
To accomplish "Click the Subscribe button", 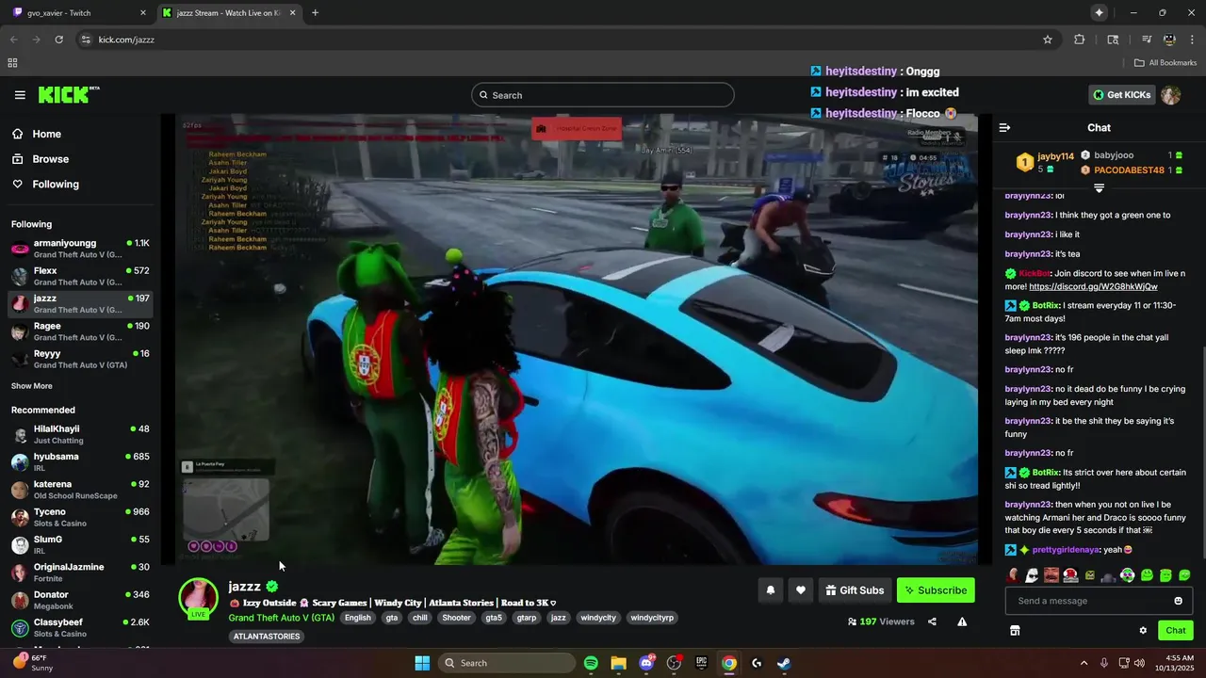I will (936, 590).
